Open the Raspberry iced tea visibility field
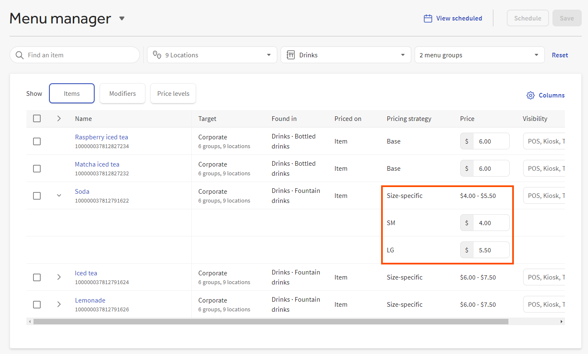Viewport: 588px width, 354px height. tap(544, 141)
